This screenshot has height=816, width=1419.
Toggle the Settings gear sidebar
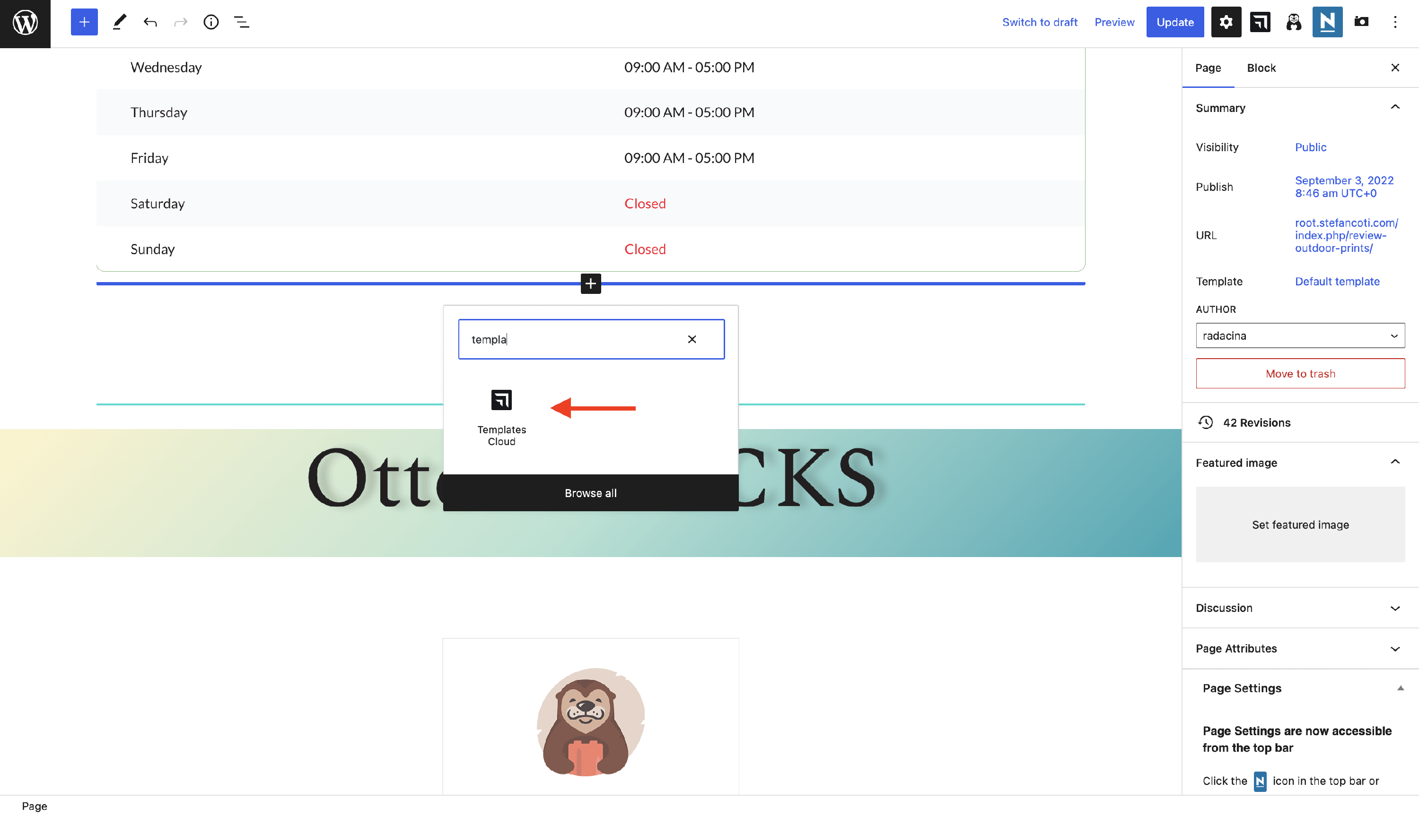1226,22
